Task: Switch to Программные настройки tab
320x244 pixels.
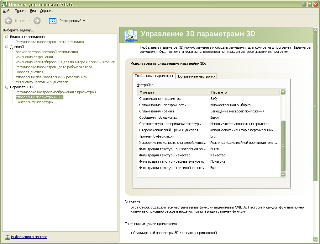Action: point(196,76)
